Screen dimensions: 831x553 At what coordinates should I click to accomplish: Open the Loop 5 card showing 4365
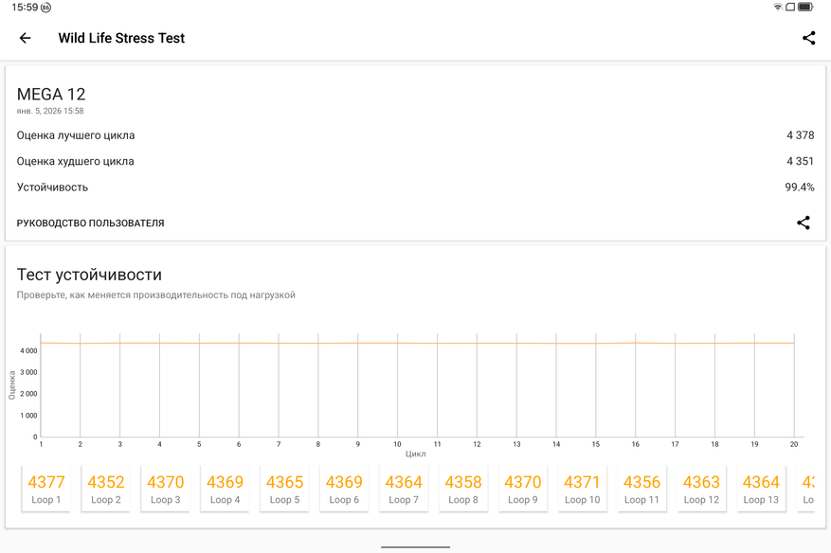[x=284, y=489]
